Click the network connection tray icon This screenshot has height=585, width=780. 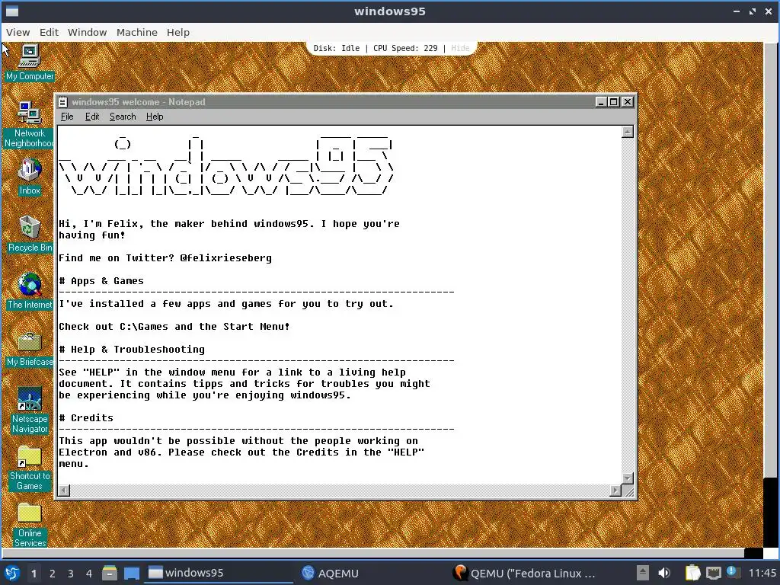[x=713, y=573]
